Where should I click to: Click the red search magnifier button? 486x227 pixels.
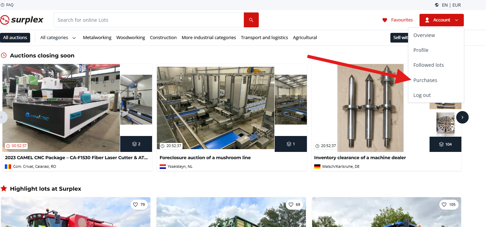click(251, 20)
